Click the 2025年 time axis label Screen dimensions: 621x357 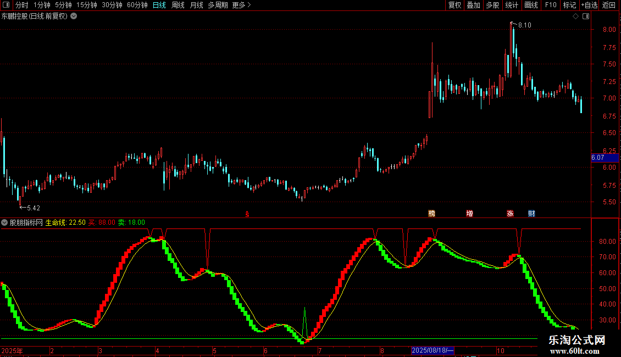tap(12, 350)
